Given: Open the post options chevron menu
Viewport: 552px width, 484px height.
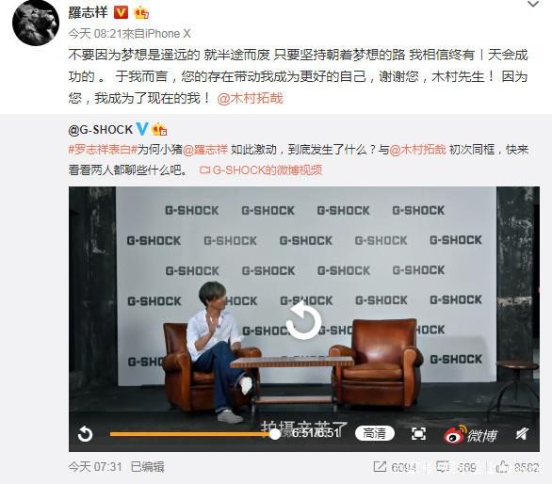Looking at the screenshot, I should pyautogui.click(x=533, y=4).
